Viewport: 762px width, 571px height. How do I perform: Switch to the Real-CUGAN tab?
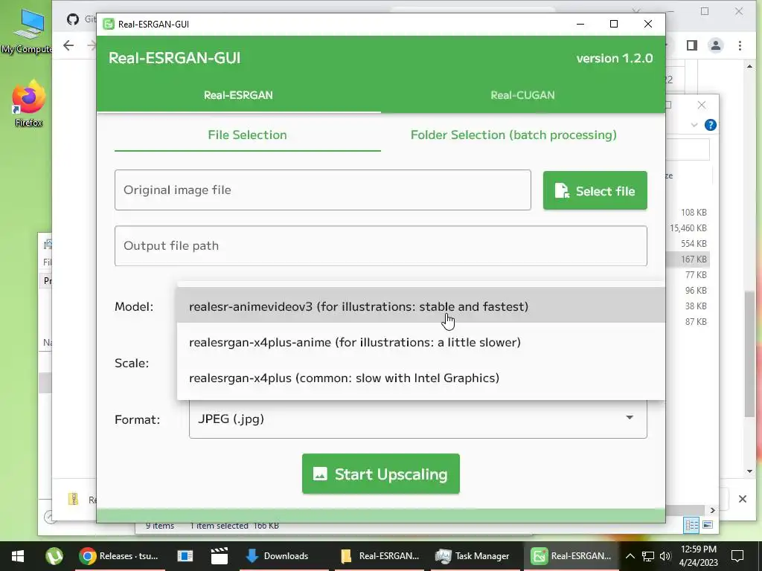[x=522, y=95]
